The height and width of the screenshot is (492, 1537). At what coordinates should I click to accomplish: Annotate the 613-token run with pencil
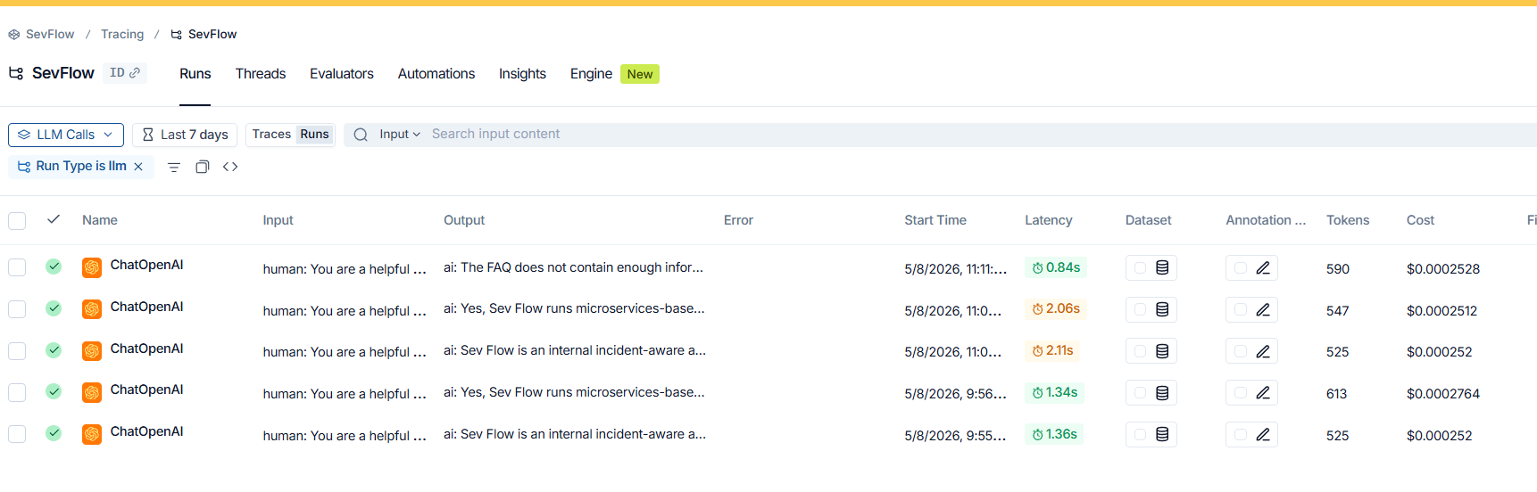pos(1263,393)
